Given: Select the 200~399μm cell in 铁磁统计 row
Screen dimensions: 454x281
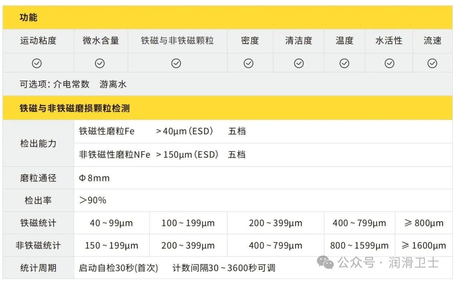Looking at the screenshot, I should pos(276,223).
